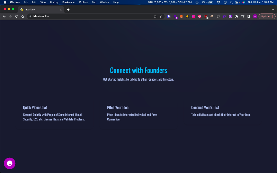
Task: Open the yellow hexagon extension
Action: 187,16
